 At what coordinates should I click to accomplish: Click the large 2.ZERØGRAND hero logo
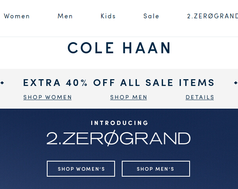119,138
